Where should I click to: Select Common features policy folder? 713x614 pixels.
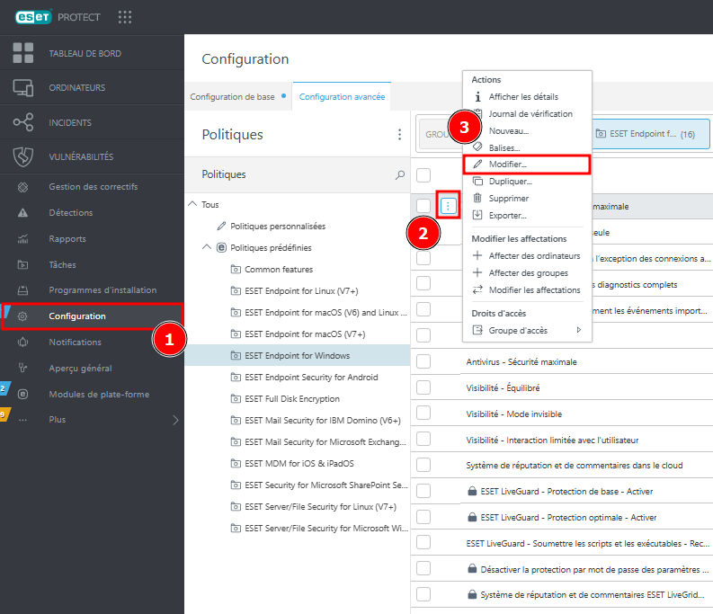[279, 270]
